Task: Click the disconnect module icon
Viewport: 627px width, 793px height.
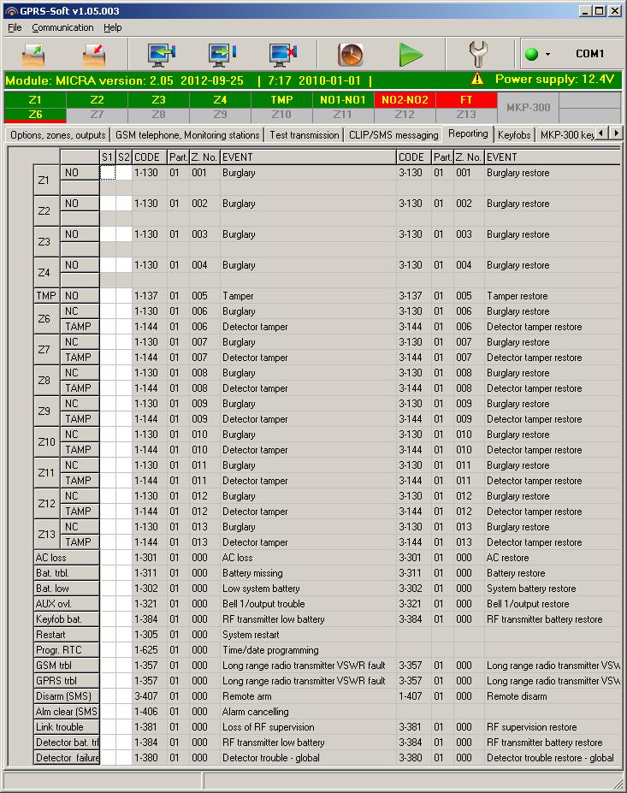Action: point(282,55)
